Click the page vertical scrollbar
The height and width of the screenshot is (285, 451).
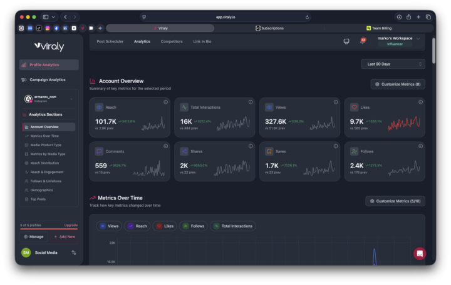click(433, 51)
